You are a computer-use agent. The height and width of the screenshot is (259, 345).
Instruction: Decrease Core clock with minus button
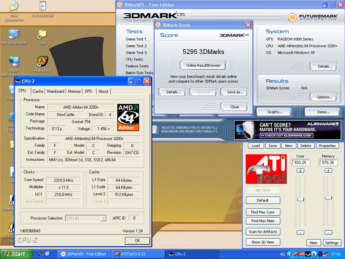point(300,232)
